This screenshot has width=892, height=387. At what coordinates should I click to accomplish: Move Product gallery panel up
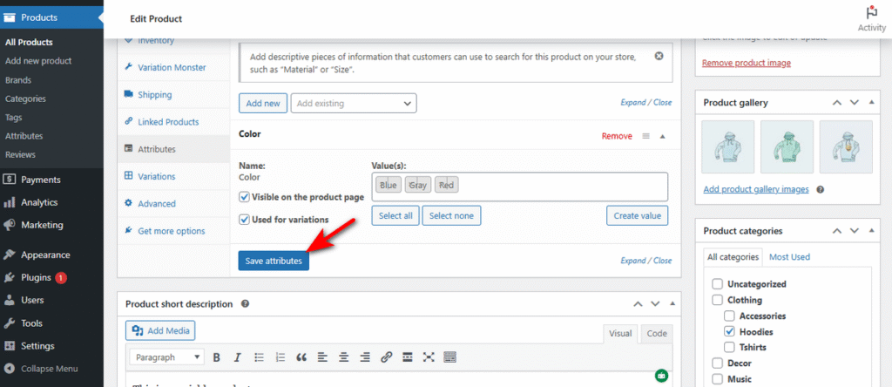(836, 103)
